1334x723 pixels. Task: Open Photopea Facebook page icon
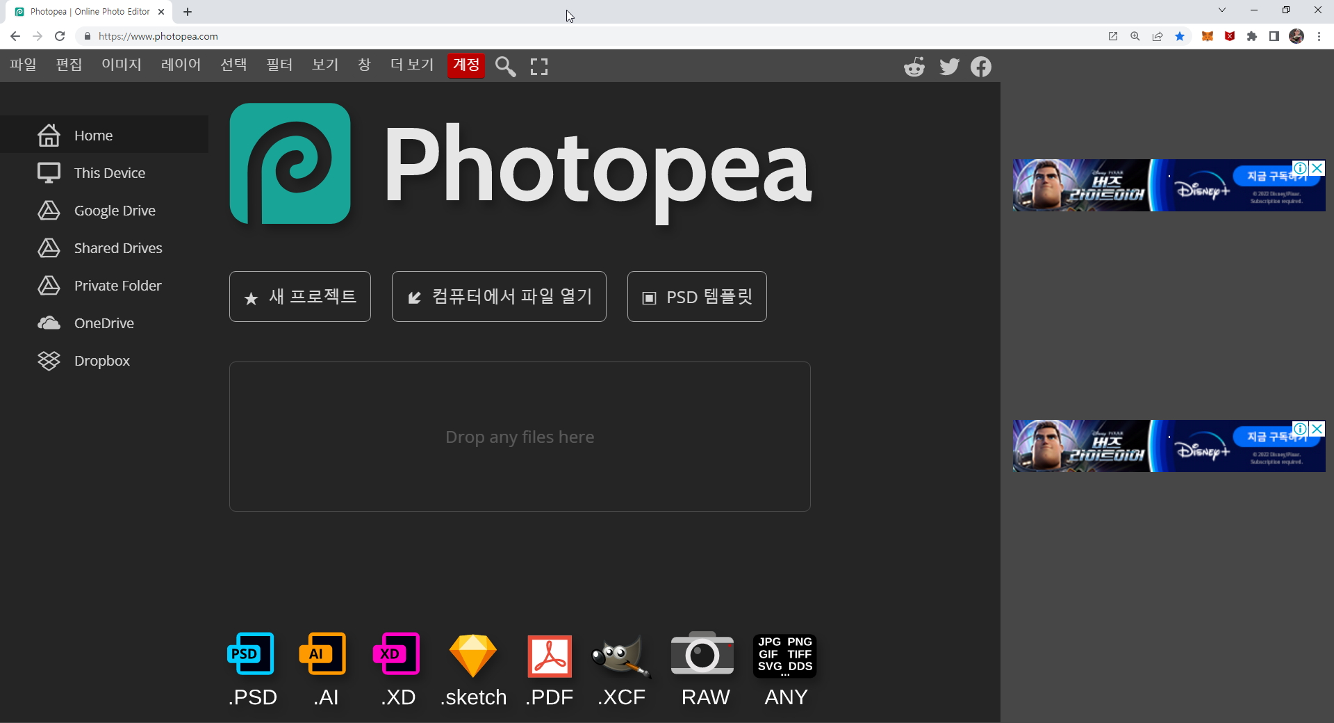981,67
